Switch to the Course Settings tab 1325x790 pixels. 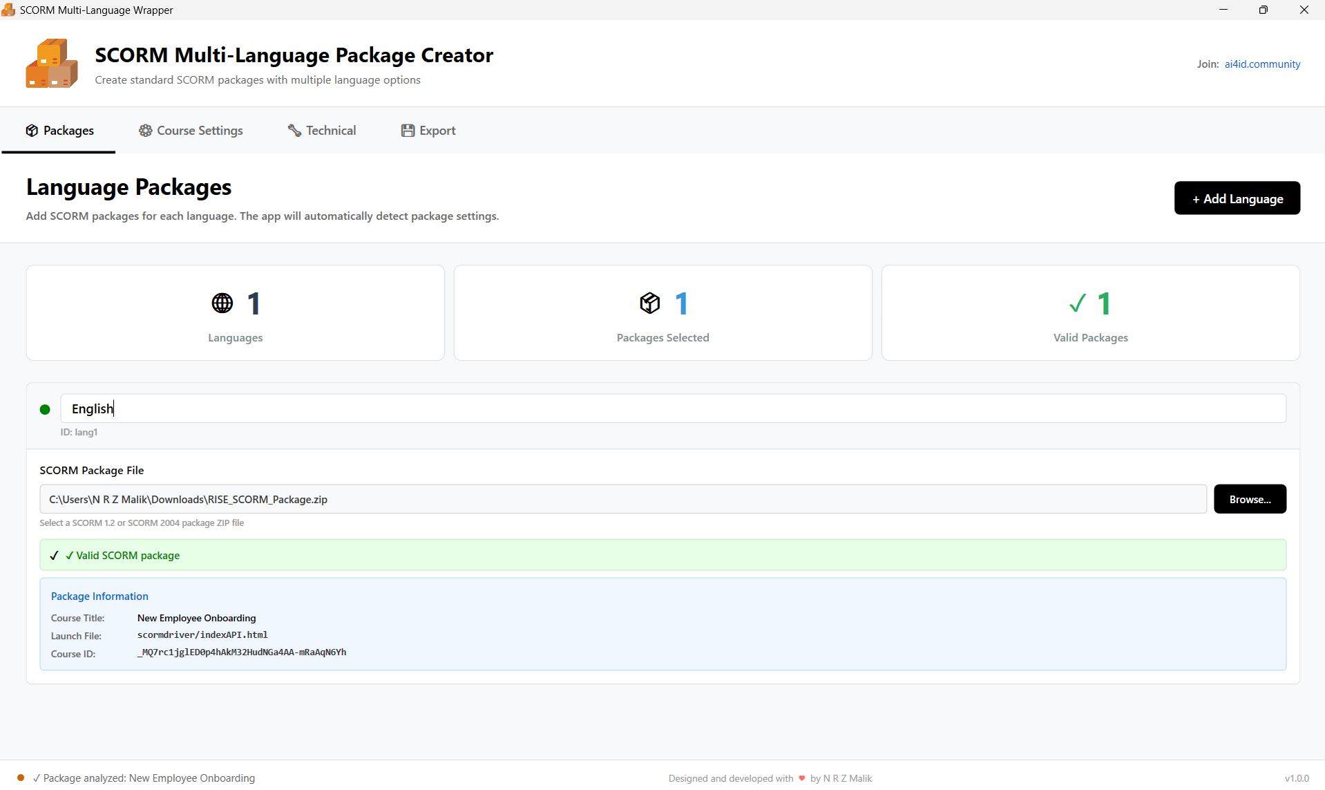(199, 130)
